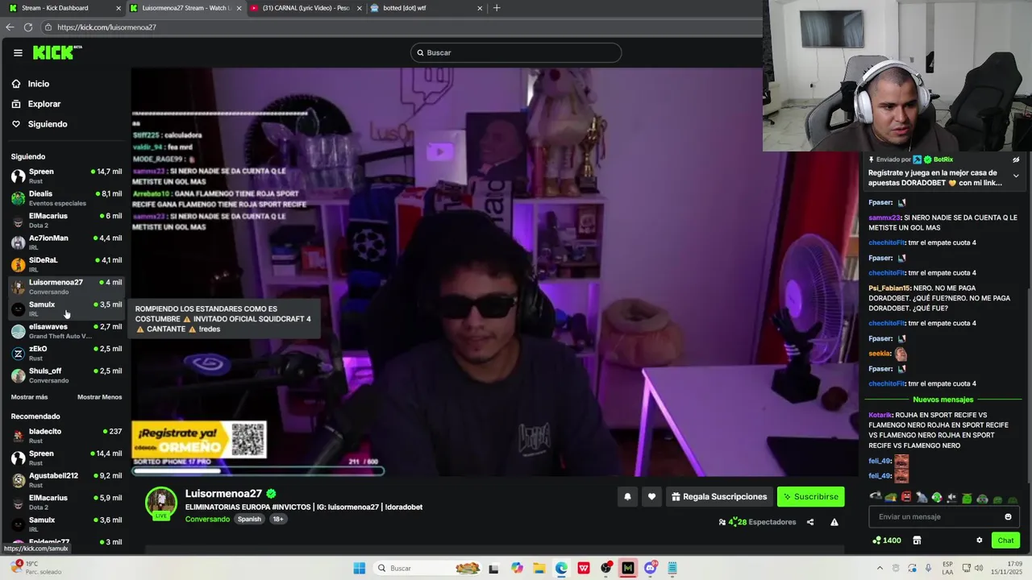Open chat settings gear
Screen dimensions: 1032x580
point(980,541)
